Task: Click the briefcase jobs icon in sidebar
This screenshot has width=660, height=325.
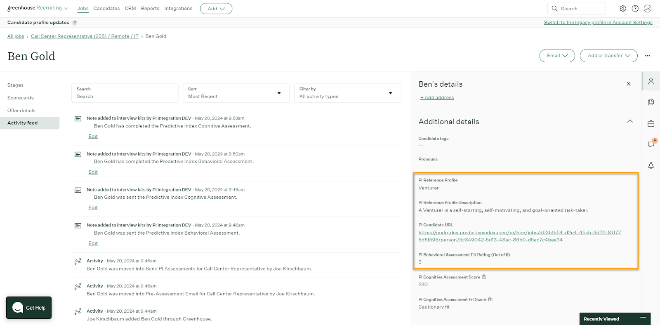Action: tap(651, 123)
